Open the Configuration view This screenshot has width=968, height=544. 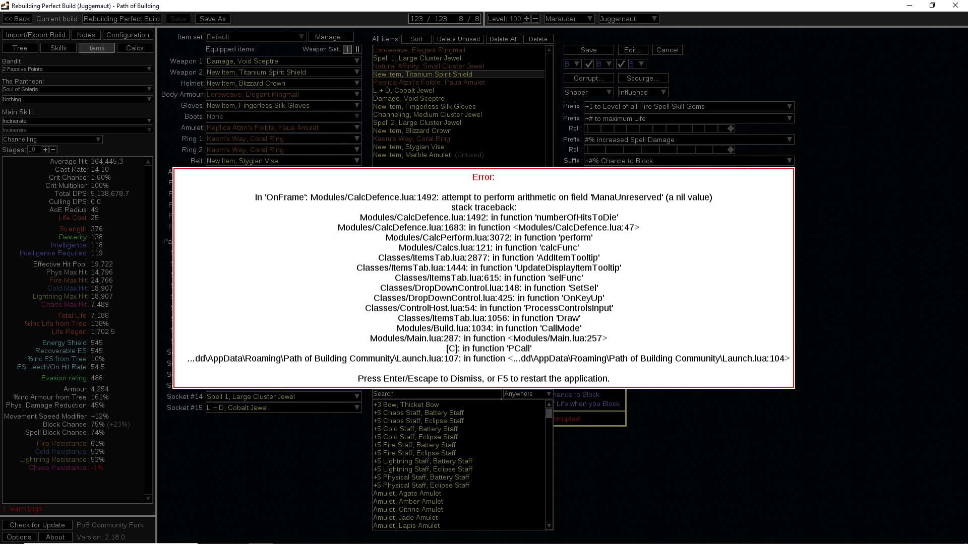coord(128,35)
